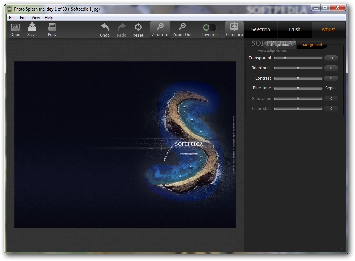Toggle the Inverted switch

pos(210,28)
